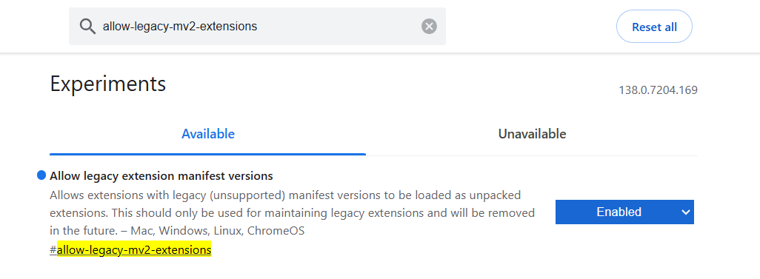Select the flag title 'Allow legacy extension manifest versions'

[x=161, y=176]
